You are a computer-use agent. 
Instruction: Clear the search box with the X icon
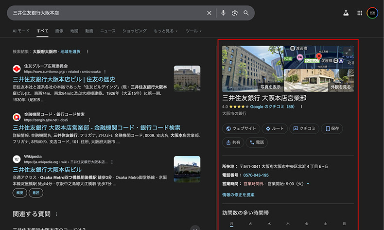pos(209,13)
